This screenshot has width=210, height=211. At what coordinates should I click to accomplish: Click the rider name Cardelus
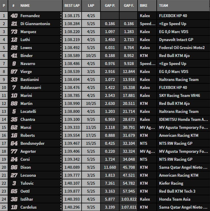coord(28,207)
